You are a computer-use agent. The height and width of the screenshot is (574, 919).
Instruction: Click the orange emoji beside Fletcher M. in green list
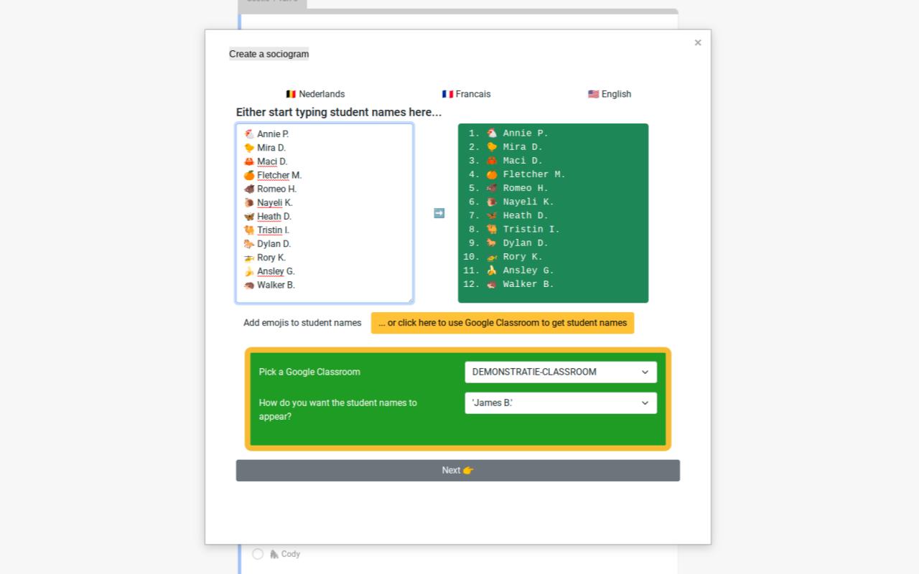[492, 174]
